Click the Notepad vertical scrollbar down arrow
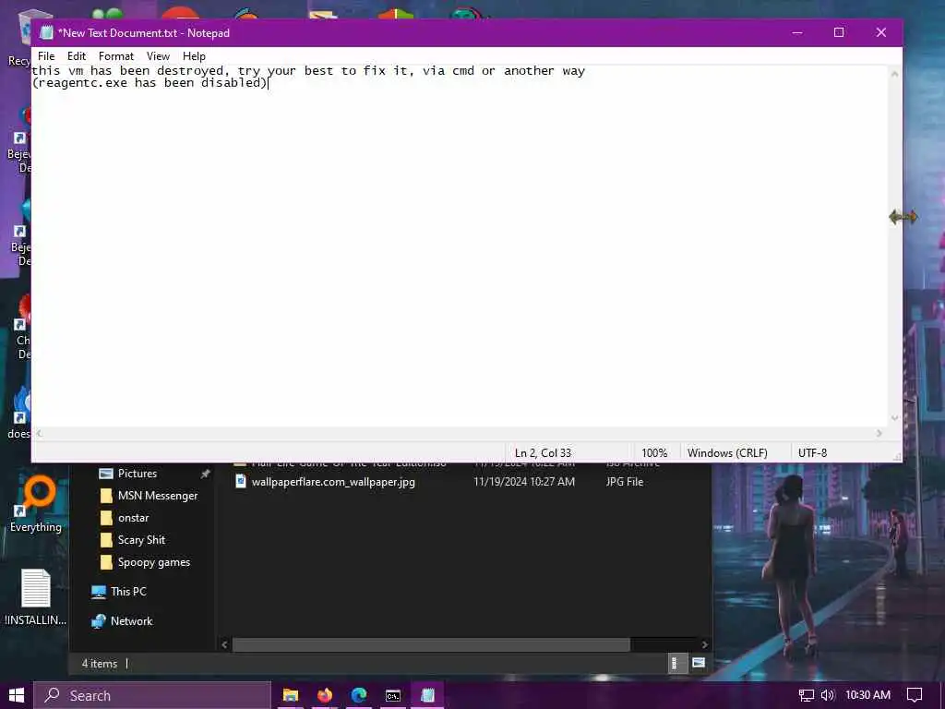Image resolution: width=945 pixels, height=709 pixels. (895, 418)
